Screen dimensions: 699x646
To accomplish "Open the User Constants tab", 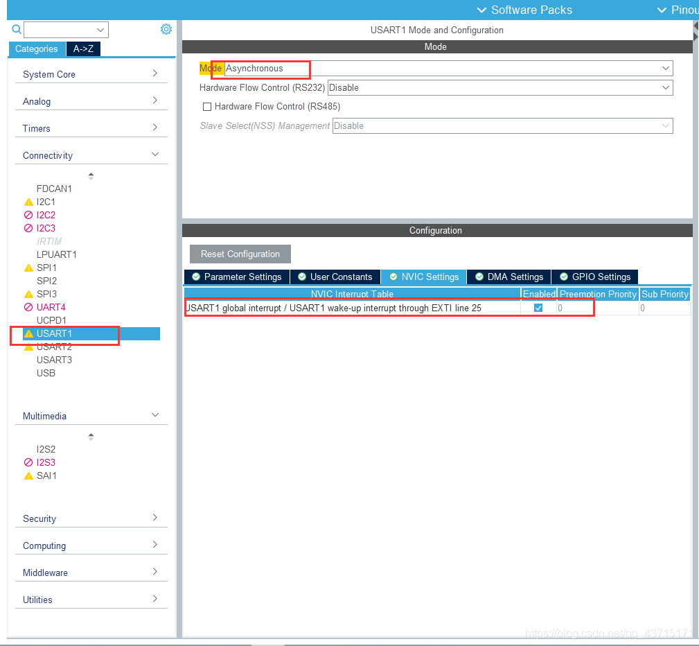I will pos(335,277).
